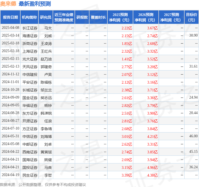Sort by the 报告日期 column header
Image resolution: width=199 pixels, height=187 pixels.
(10, 17)
